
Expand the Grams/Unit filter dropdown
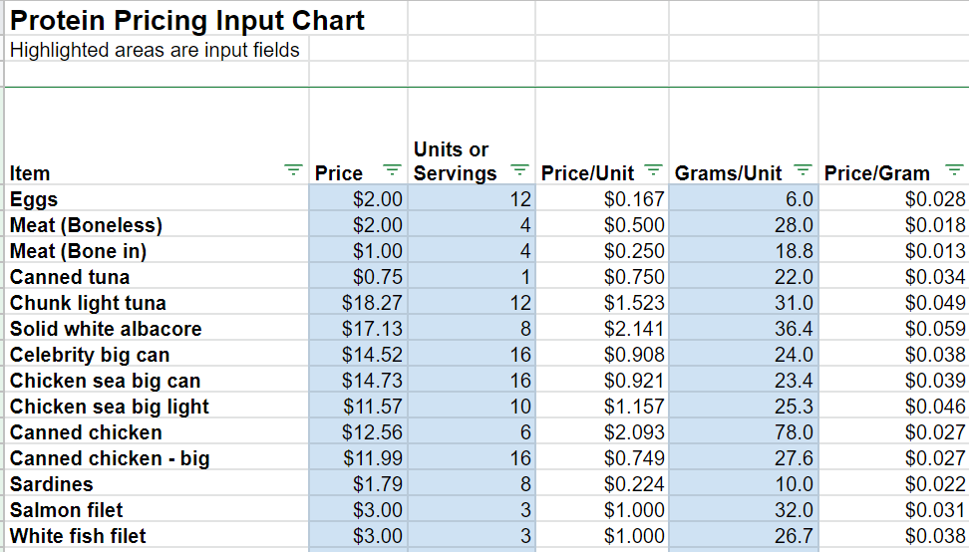pos(803,171)
